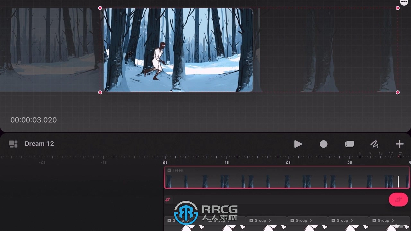The width and height of the screenshot is (411, 231).
Task: Add new content with the plus icon
Action: (x=399, y=144)
